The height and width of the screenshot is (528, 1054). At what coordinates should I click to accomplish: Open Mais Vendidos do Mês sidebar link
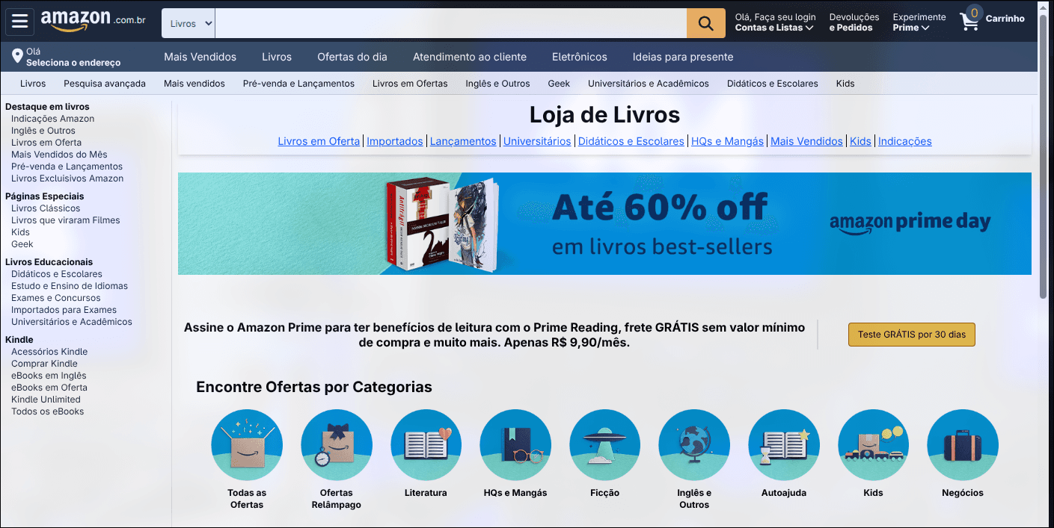click(59, 155)
